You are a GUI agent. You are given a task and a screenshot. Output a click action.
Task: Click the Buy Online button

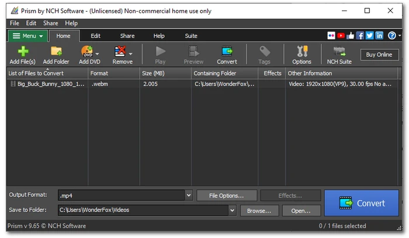(x=379, y=54)
